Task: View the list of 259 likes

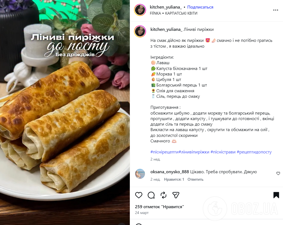Action: [x=159, y=207]
